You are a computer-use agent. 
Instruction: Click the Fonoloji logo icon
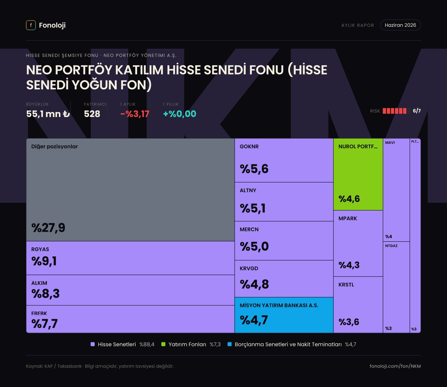point(31,25)
